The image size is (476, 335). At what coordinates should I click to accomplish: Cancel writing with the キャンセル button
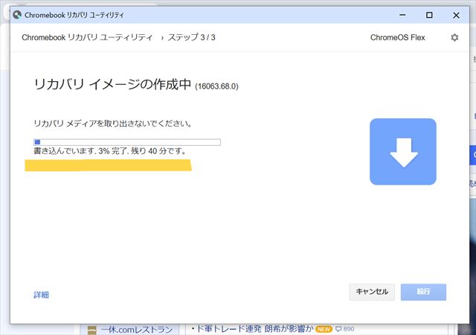click(372, 292)
